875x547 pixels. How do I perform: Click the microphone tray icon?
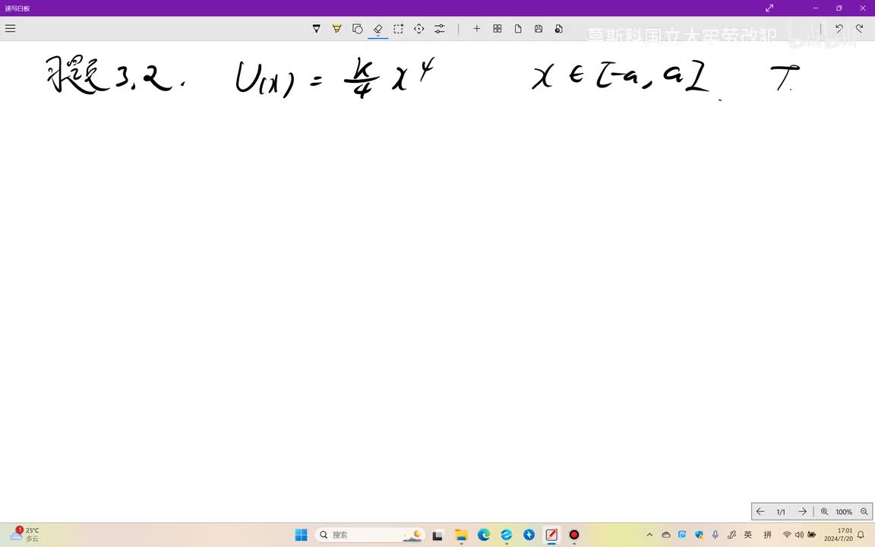pyautogui.click(x=715, y=535)
